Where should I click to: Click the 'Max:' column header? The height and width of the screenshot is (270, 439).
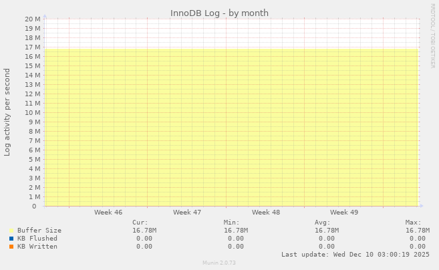413,223
